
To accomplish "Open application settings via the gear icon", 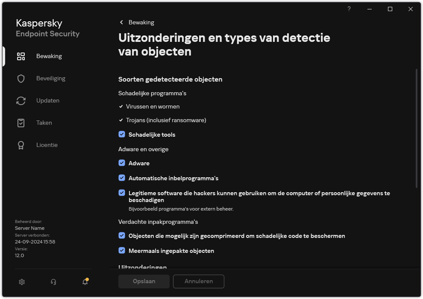I will point(21,282).
